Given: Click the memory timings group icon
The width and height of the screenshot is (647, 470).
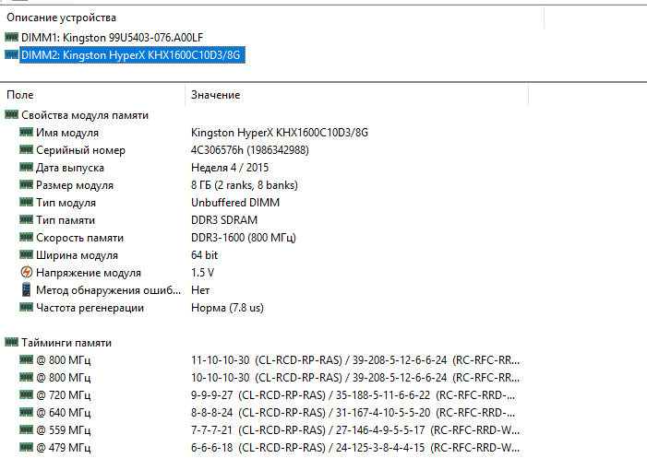Looking at the screenshot, I should click(11, 343).
